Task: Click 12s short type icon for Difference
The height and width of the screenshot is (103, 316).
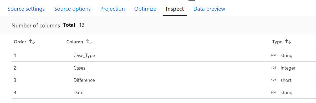Action: coord(274,80)
